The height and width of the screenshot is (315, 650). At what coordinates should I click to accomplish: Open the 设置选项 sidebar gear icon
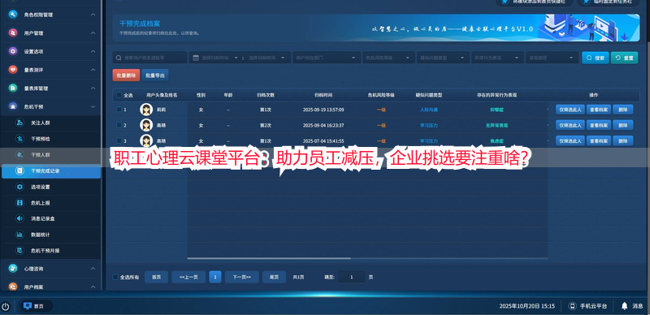(x=13, y=51)
